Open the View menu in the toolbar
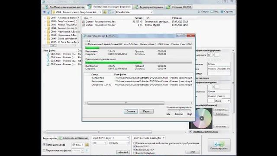Screen dimensions: 277x156 click(x=215, y=12)
